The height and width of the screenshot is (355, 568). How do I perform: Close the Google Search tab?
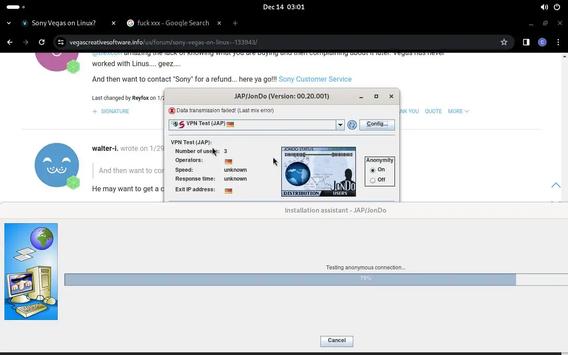(218, 23)
